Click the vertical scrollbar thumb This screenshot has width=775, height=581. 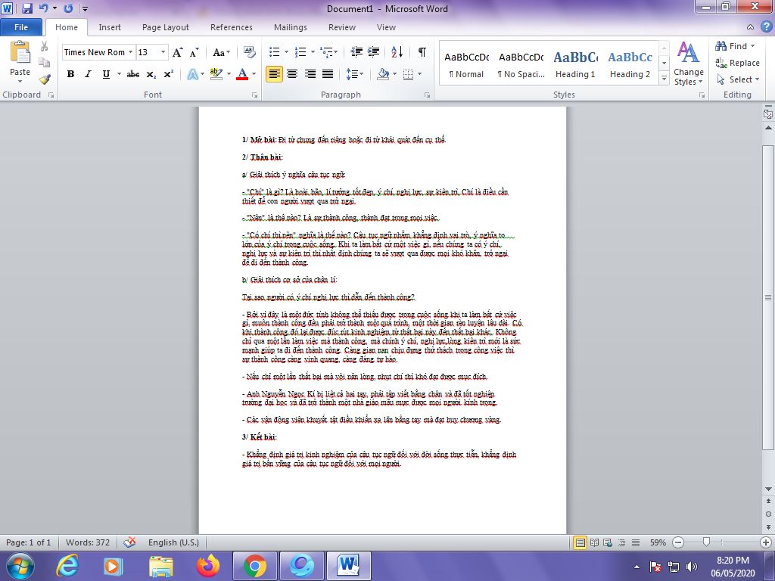coord(767,297)
